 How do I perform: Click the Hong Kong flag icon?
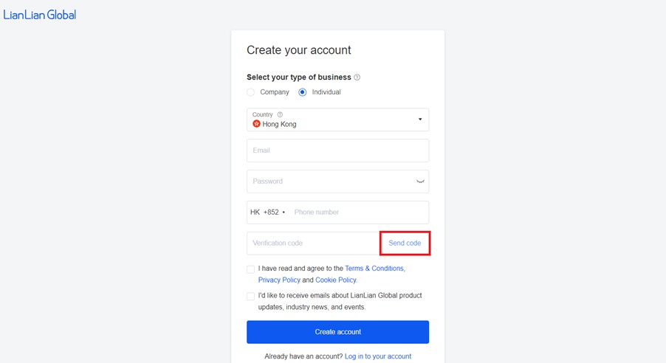tap(256, 124)
